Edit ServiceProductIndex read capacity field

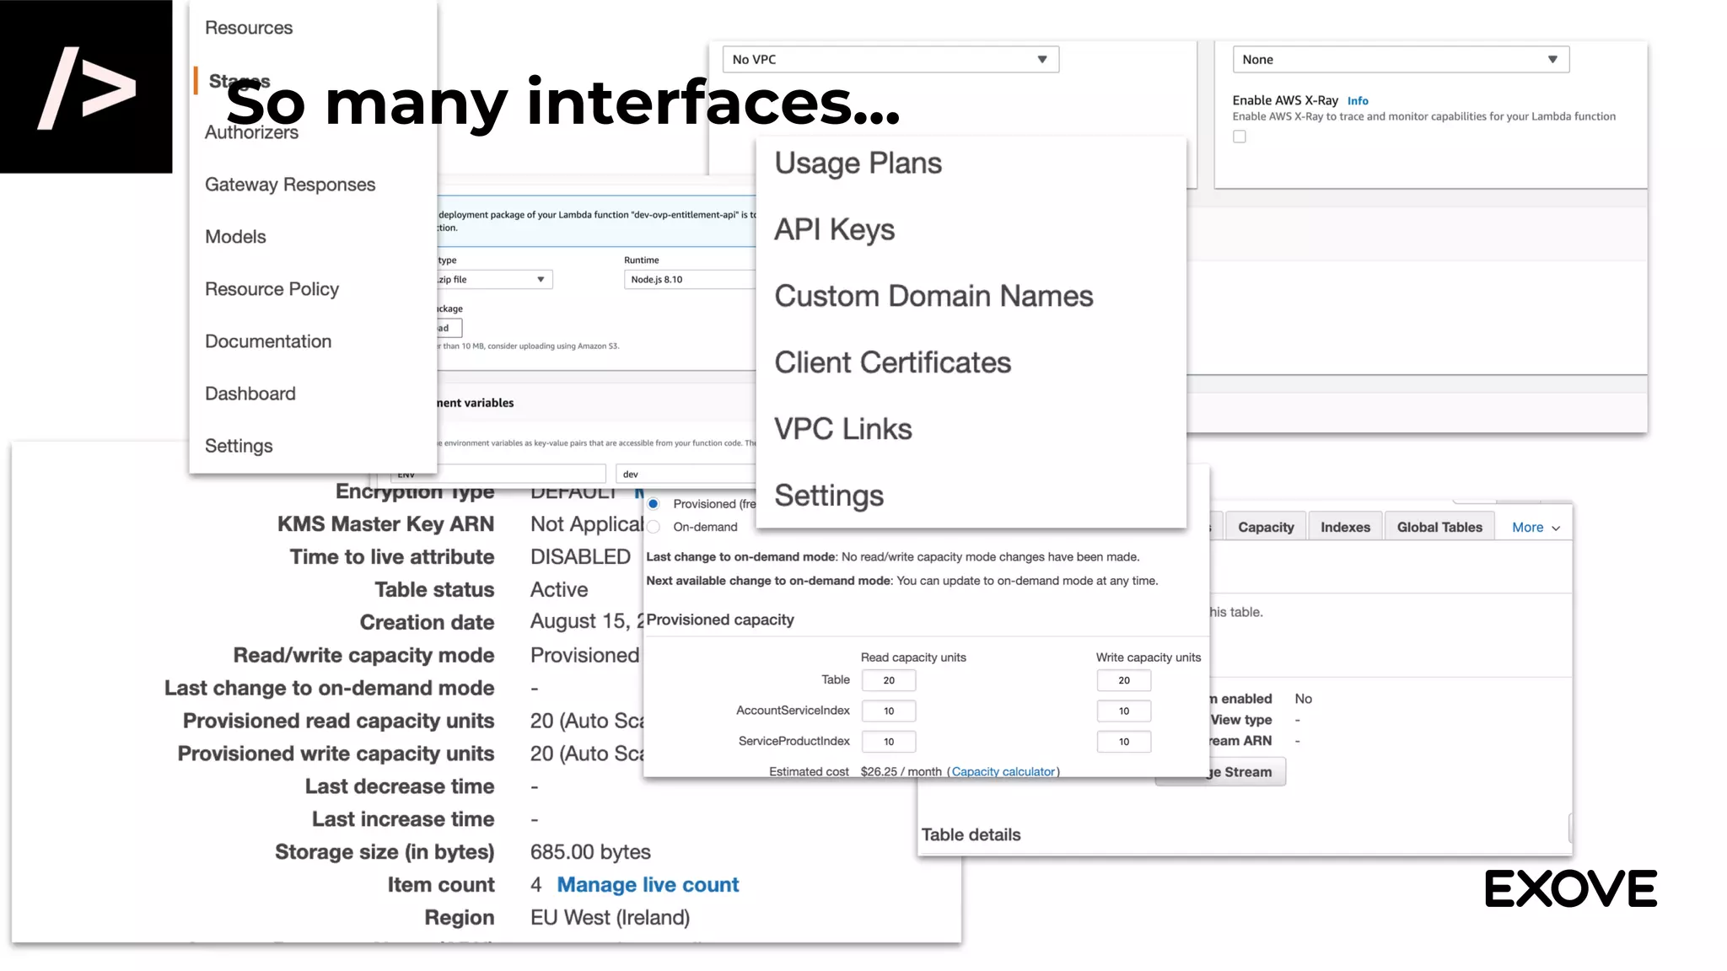coord(889,742)
